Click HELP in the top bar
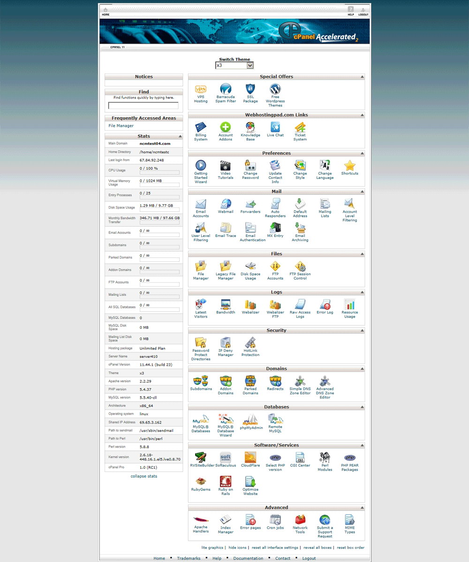The width and height of the screenshot is (469, 562). 351,12
